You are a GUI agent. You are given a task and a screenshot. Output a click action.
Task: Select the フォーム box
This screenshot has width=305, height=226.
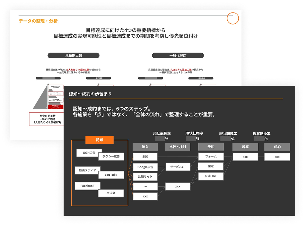point(211,156)
